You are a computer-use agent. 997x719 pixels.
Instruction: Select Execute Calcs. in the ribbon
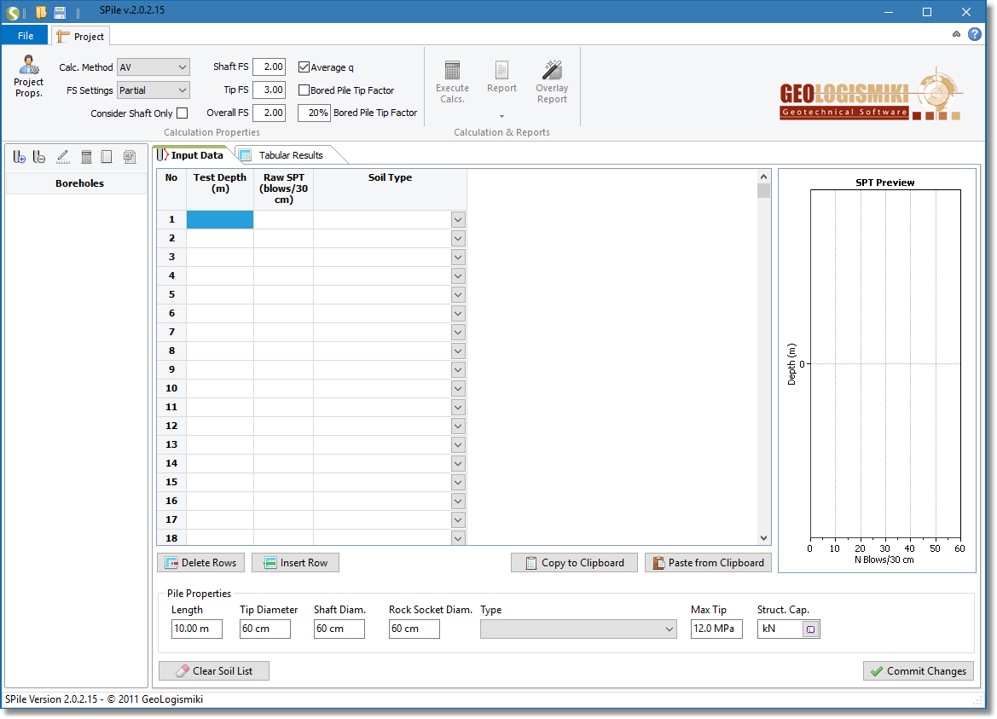(x=452, y=81)
